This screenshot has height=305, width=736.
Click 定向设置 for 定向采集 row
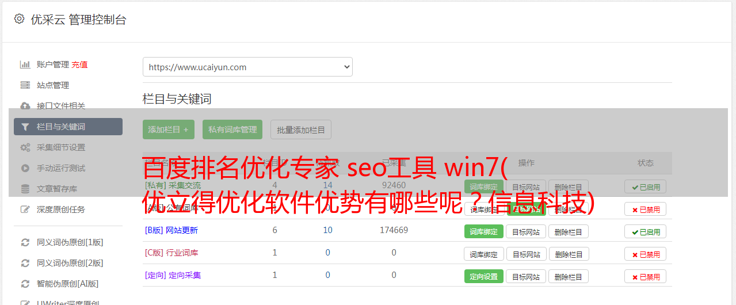[484, 276]
